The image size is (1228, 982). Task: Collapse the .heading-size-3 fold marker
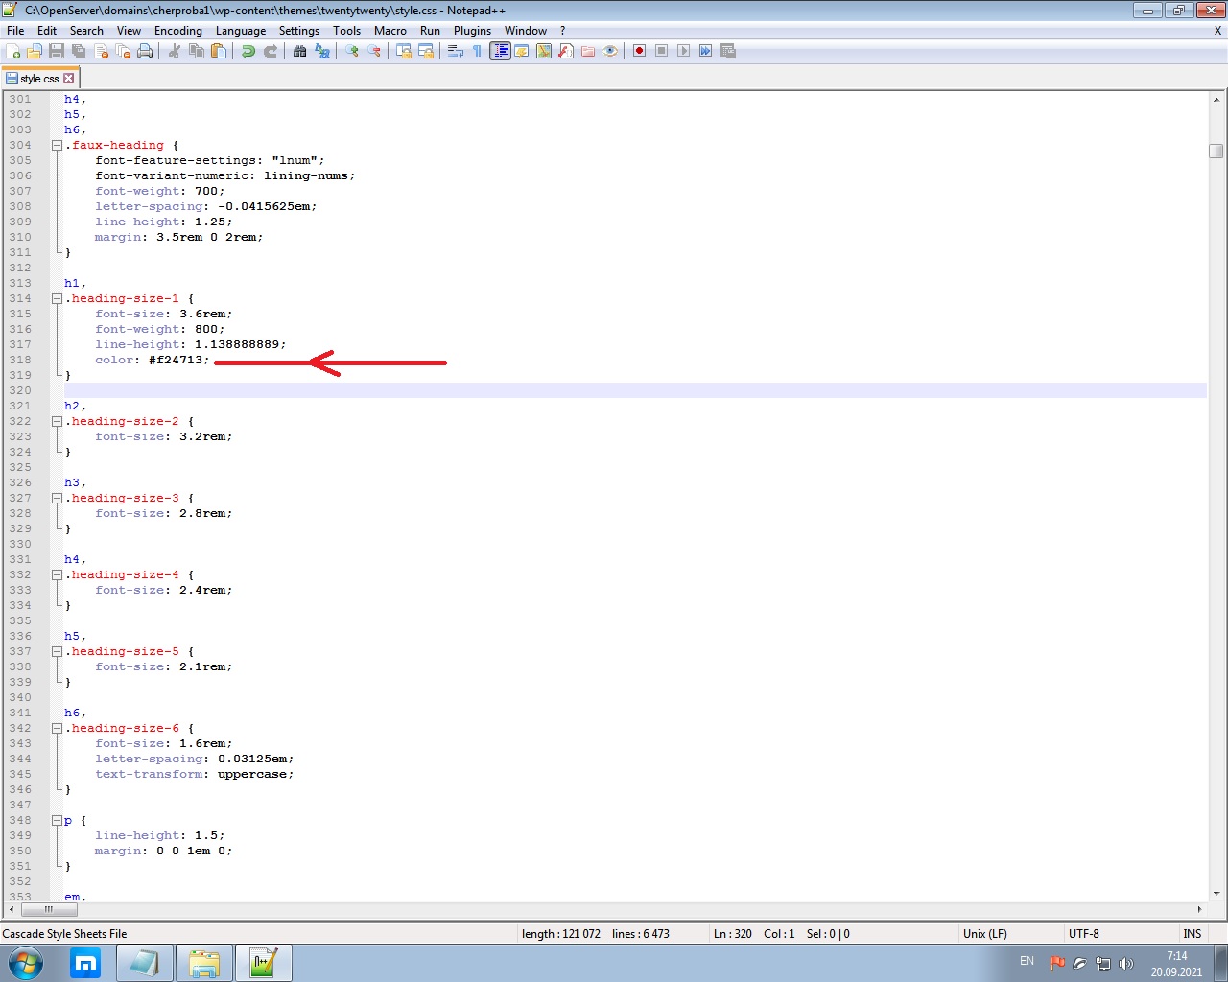tap(57, 499)
